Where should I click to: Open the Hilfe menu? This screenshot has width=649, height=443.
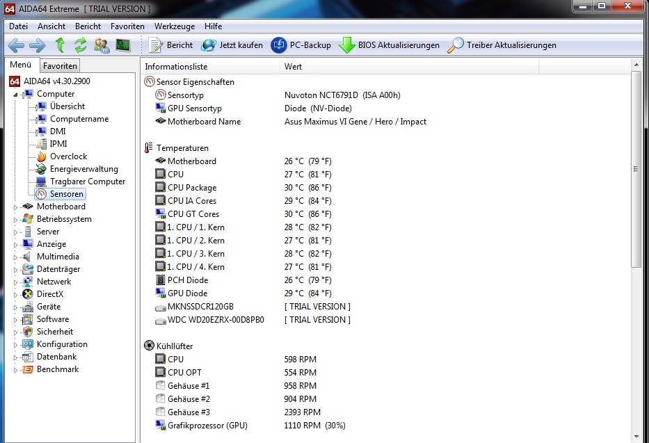pos(213,26)
